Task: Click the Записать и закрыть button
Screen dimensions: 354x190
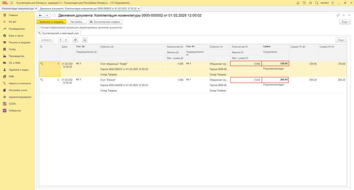Action: click(51, 22)
